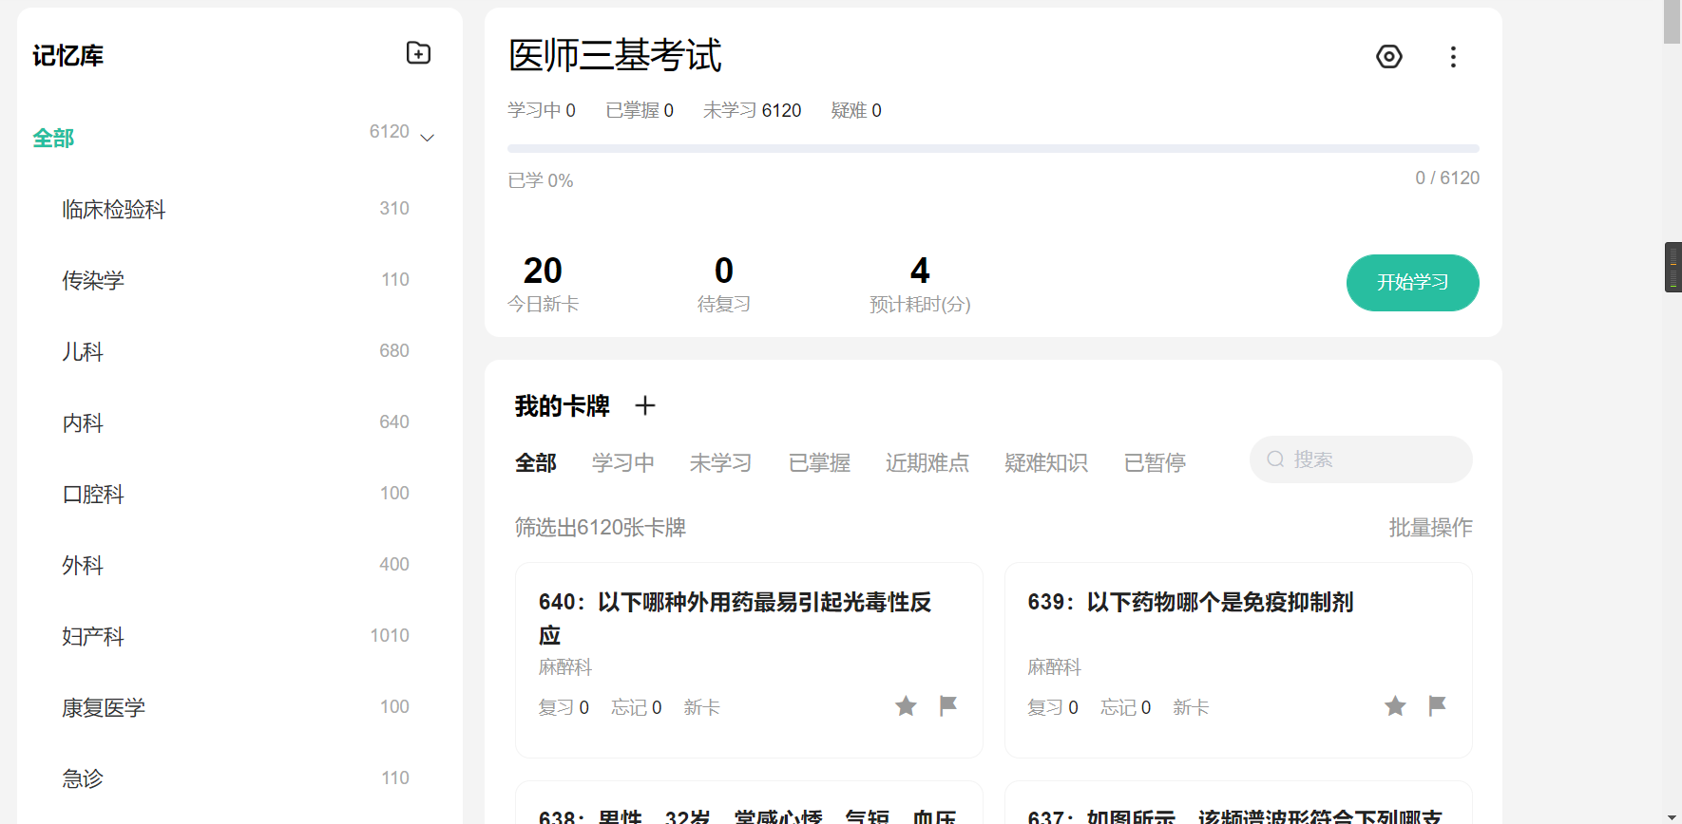Flag card 640 about 光毒性反应
1682x824 pixels.
947,706
